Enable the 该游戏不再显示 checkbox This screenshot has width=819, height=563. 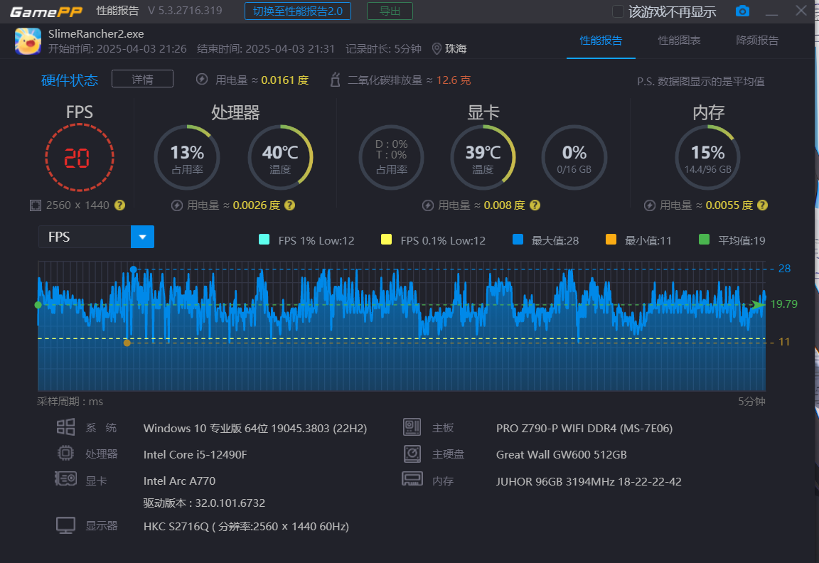pos(618,11)
